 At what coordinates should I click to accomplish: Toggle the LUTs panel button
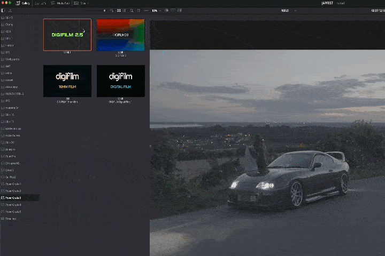coord(41,3)
